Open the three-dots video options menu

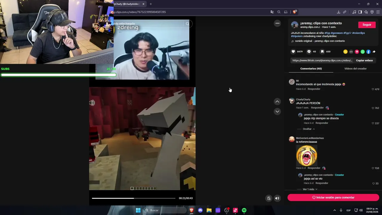coord(278,23)
